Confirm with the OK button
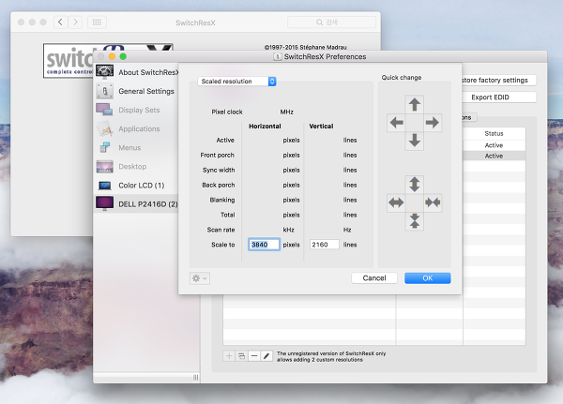The width and height of the screenshot is (563, 404). pyautogui.click(x=427, y=278)
